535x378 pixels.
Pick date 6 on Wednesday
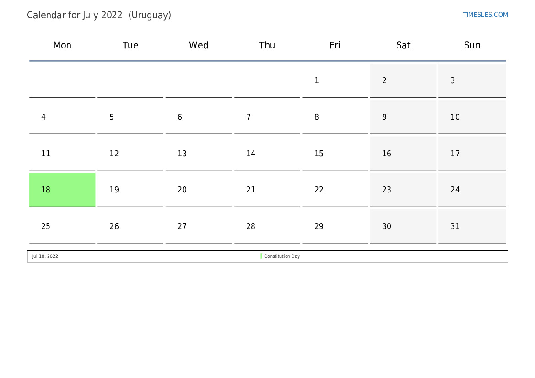[199, 117]
